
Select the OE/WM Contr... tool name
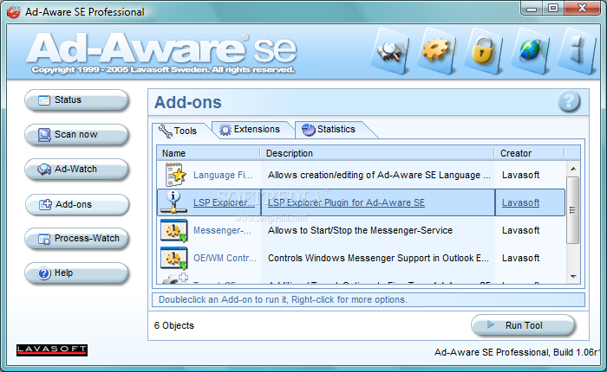click(x=225, y=258)
